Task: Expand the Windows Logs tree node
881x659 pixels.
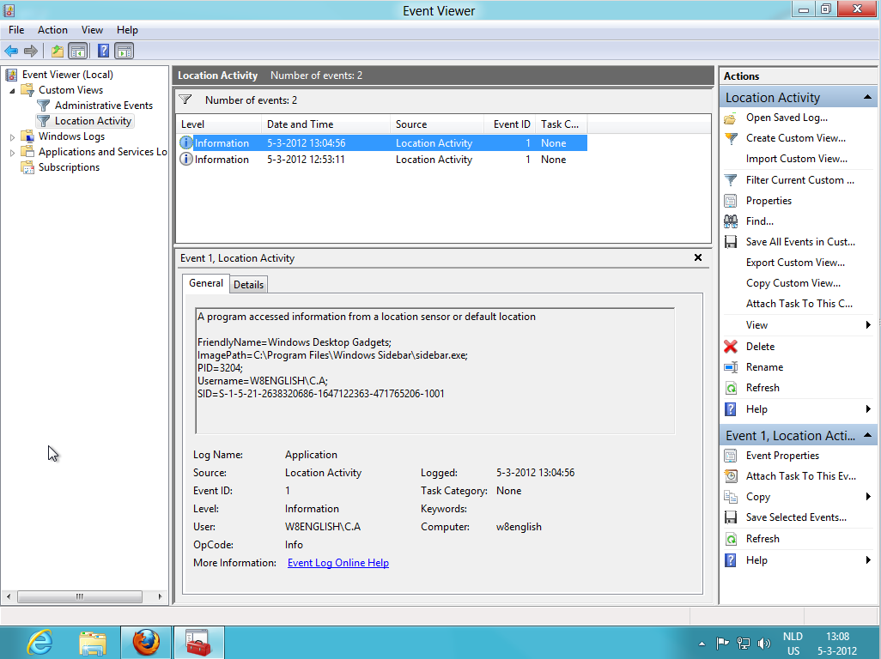Action: (12, 137)
